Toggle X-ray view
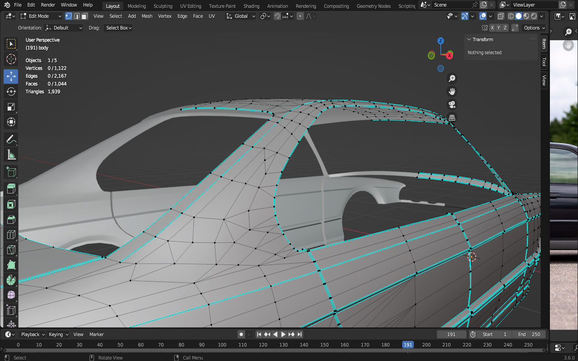The height and width of the screenshot is (361, 578). 501,16
